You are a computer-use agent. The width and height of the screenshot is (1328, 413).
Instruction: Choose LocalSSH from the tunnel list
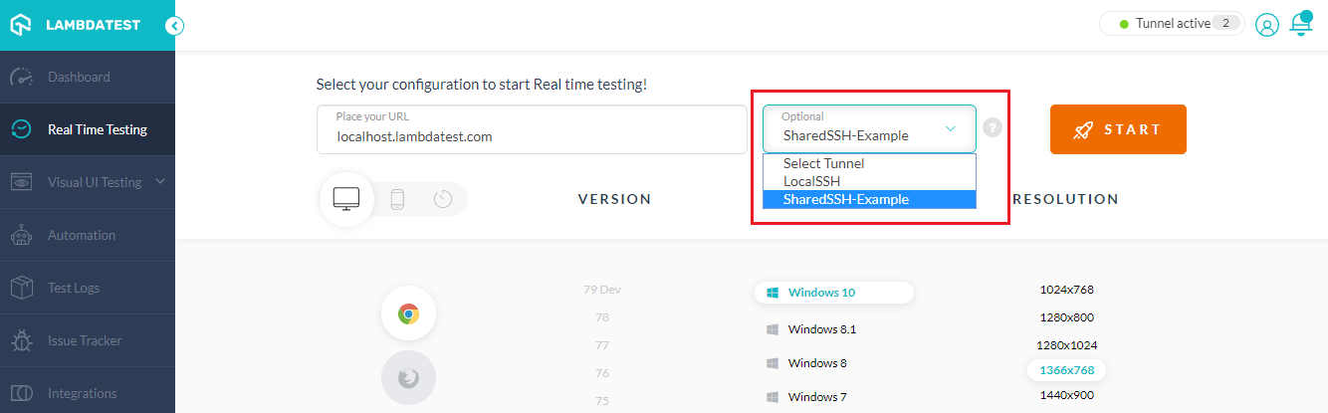pos(811,181)
